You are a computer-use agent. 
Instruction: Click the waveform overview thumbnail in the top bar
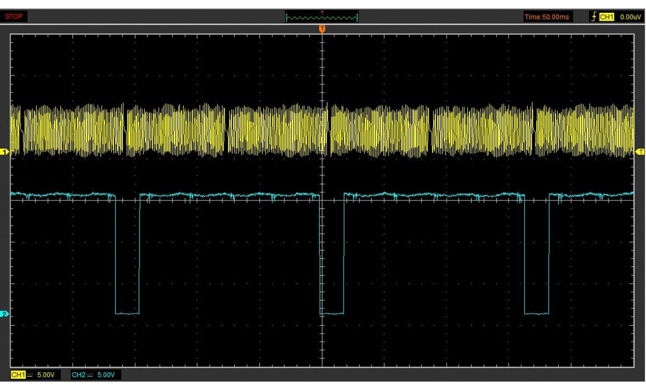[x=322, y=17]
